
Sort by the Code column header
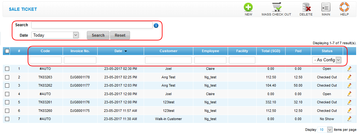[x=45, y=51]
